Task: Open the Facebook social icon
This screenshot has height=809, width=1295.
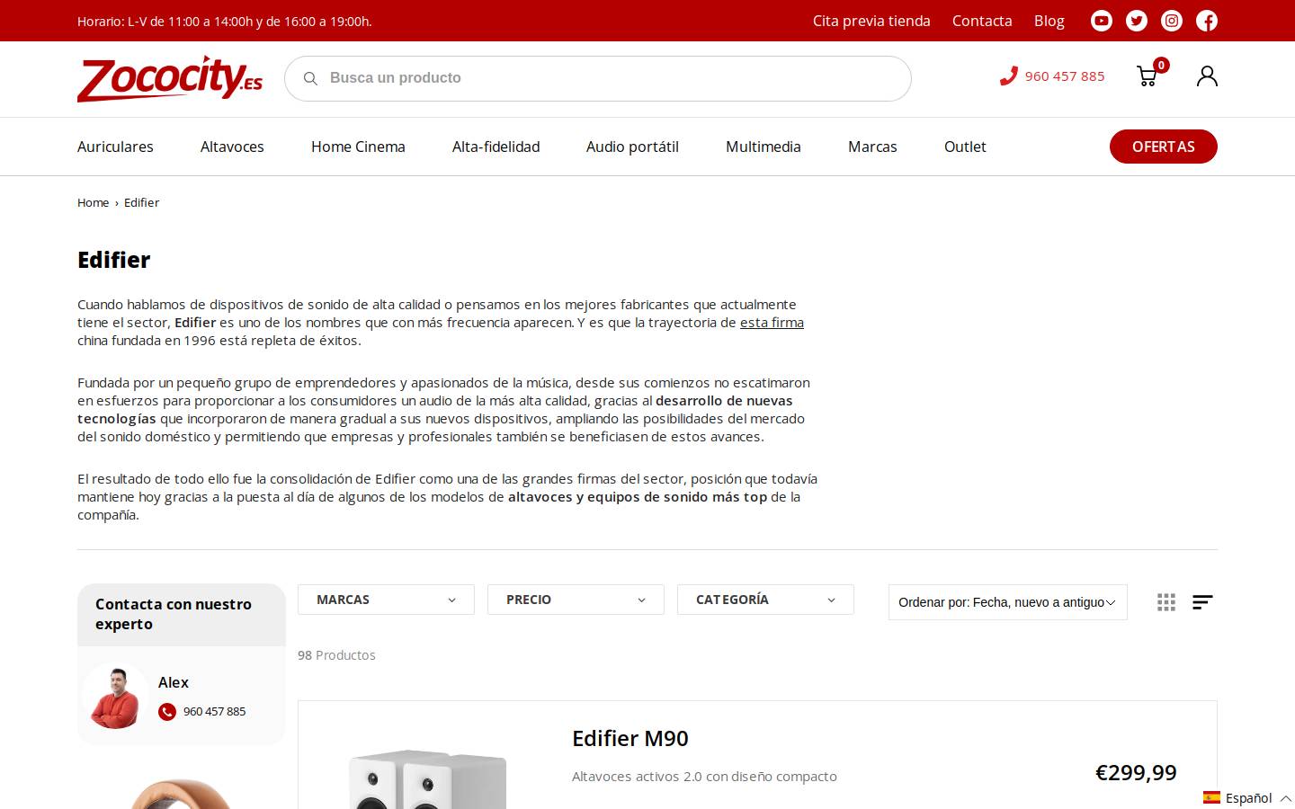Action: point(1207,21)
